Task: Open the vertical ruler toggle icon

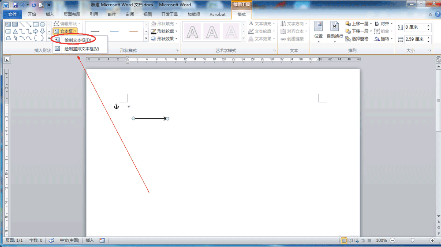Action: tap(438, 60)
